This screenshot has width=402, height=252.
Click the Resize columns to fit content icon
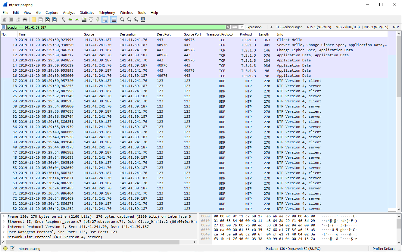point(143,20)
